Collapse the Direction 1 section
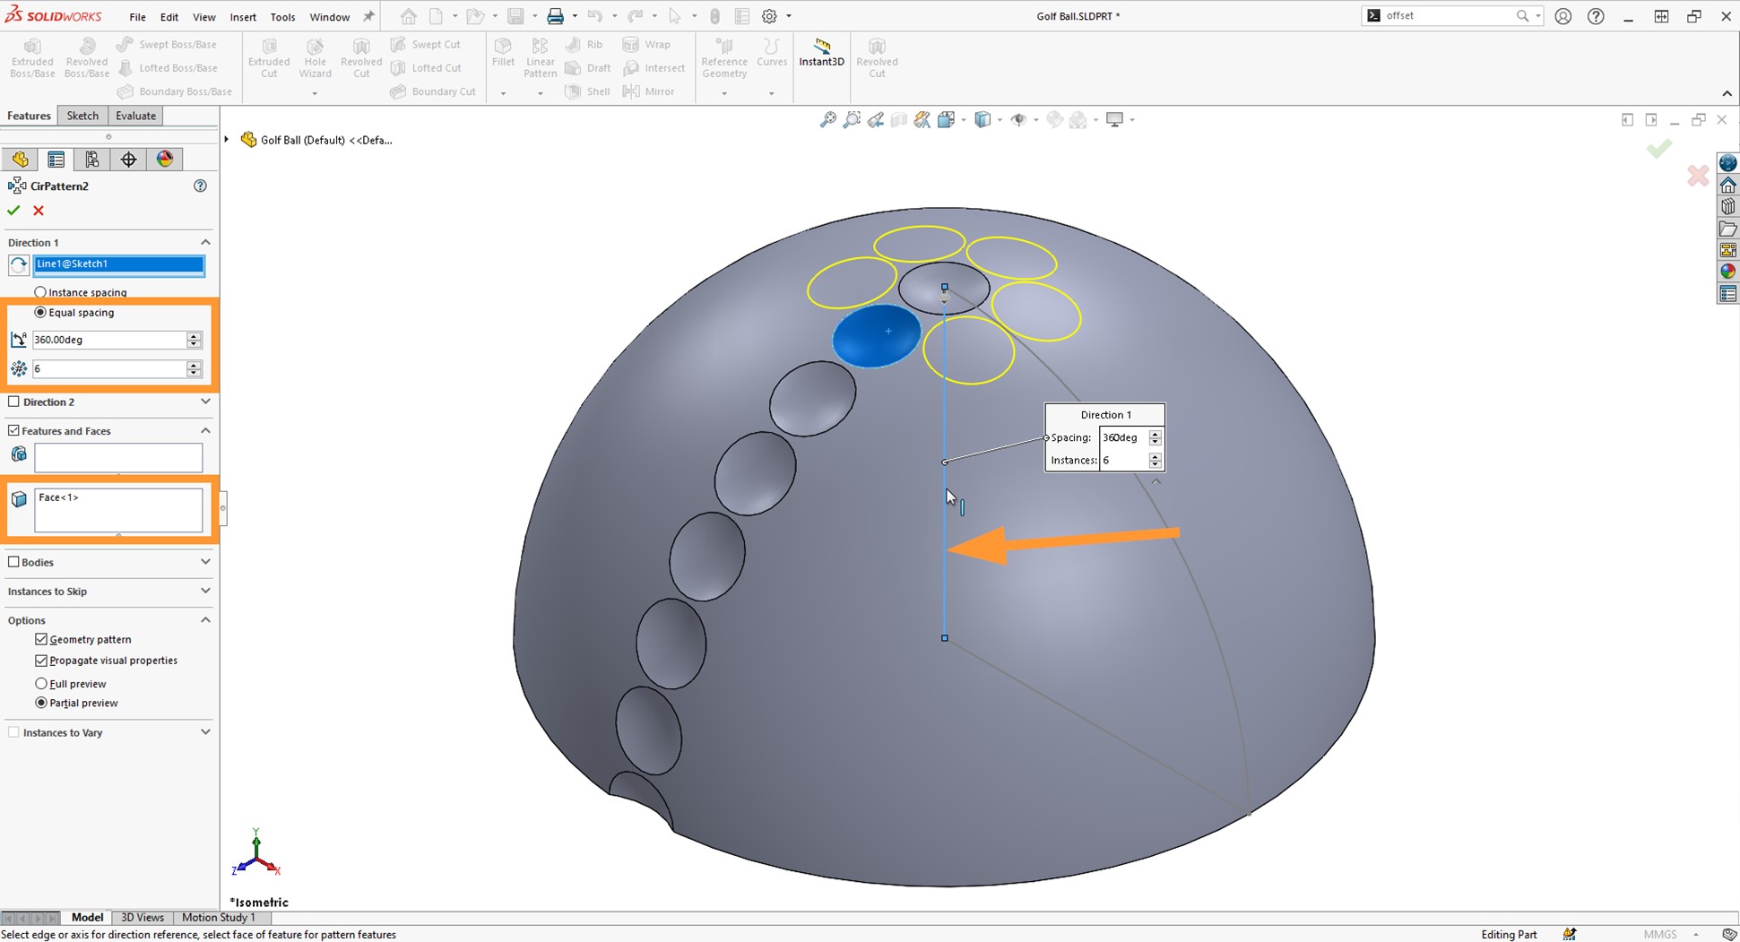1740x942 pixels. tap(205, 241)
